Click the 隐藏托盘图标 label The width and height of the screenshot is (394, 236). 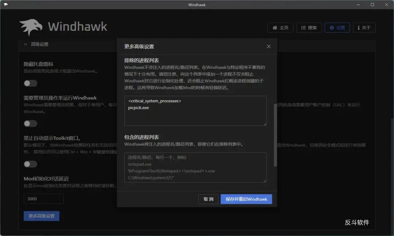(x=38, y=64)
